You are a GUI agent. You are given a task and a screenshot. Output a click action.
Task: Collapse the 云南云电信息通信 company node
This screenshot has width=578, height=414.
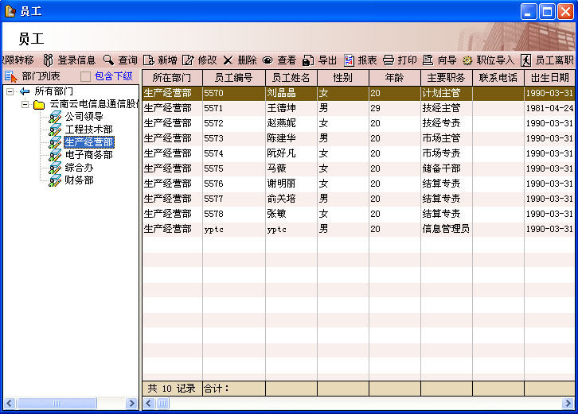click(25, 104)
